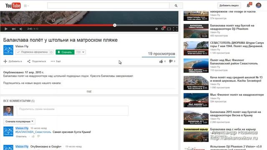
Task: Focus the YouTube search field
Action: coord(108,5)
